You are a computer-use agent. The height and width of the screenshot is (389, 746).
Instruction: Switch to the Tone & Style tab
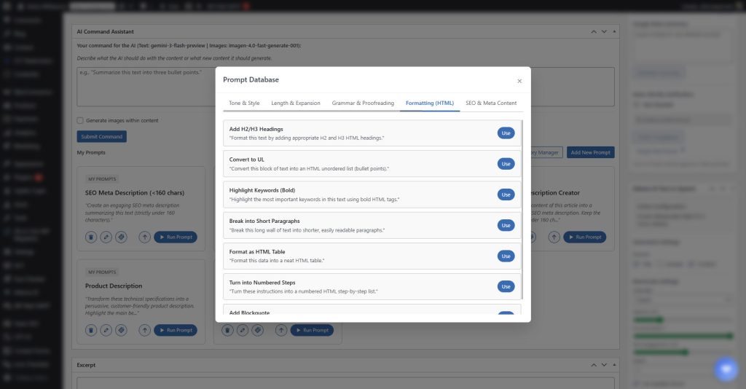(x=244, y=103)
